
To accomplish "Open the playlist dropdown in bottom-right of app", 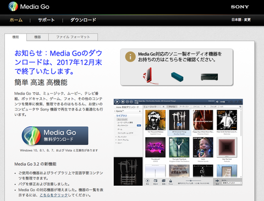I will [232, 183].
